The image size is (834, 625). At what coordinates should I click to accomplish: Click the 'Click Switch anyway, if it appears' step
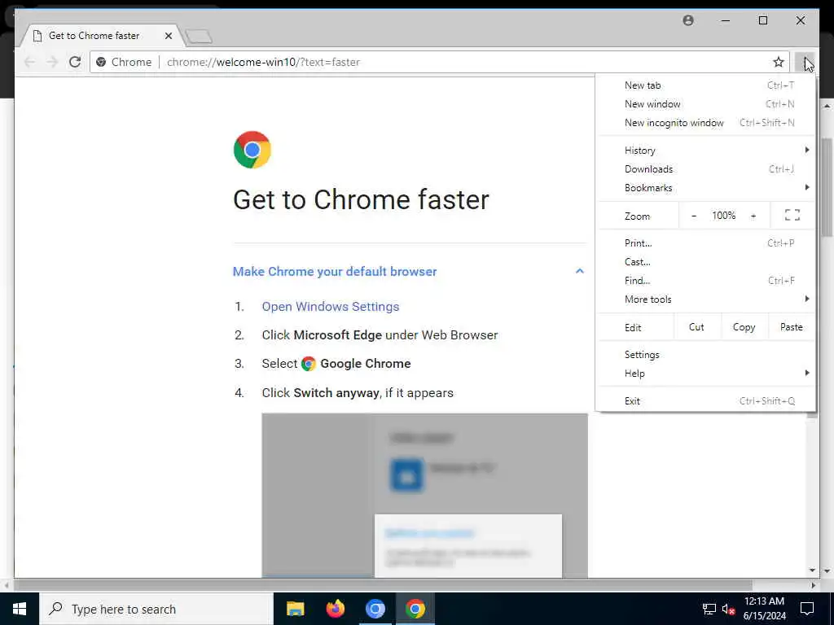358,393
